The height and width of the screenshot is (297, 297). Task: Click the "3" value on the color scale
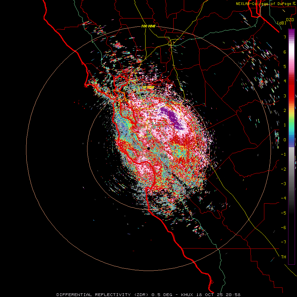coord(285,96)
